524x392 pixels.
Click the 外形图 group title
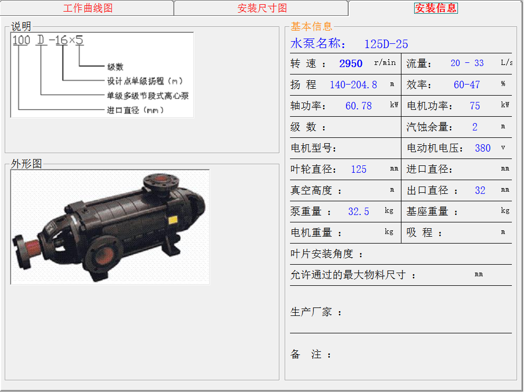[x=26, y=163]
